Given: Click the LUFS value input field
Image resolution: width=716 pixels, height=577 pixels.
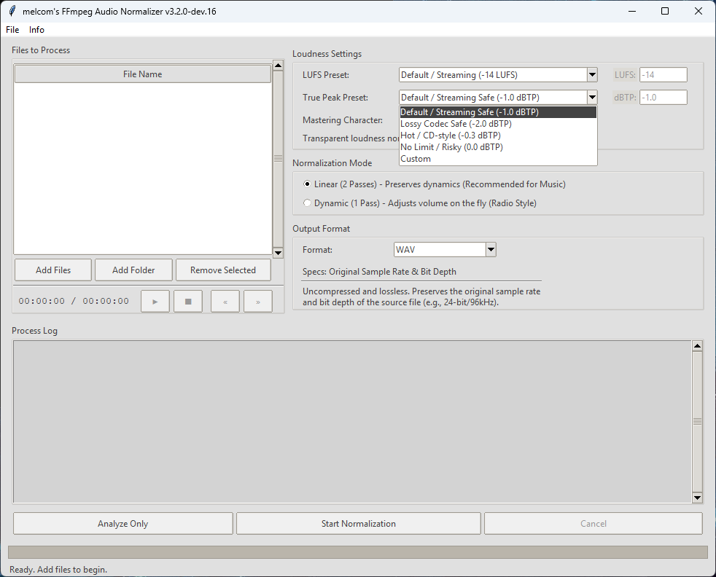Looking at the screenshot, I should coord(663,75).
